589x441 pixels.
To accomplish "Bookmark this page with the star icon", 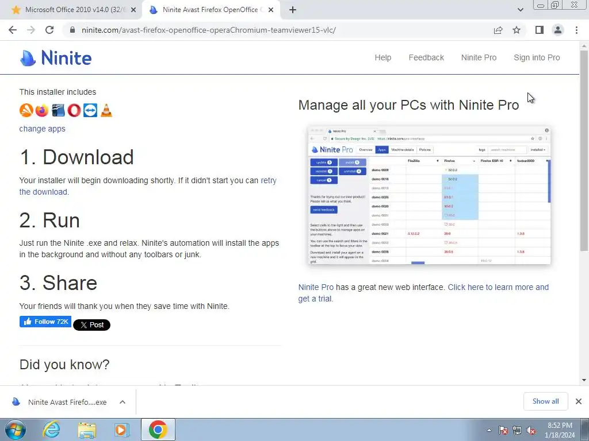I will [x=517, y=30].
